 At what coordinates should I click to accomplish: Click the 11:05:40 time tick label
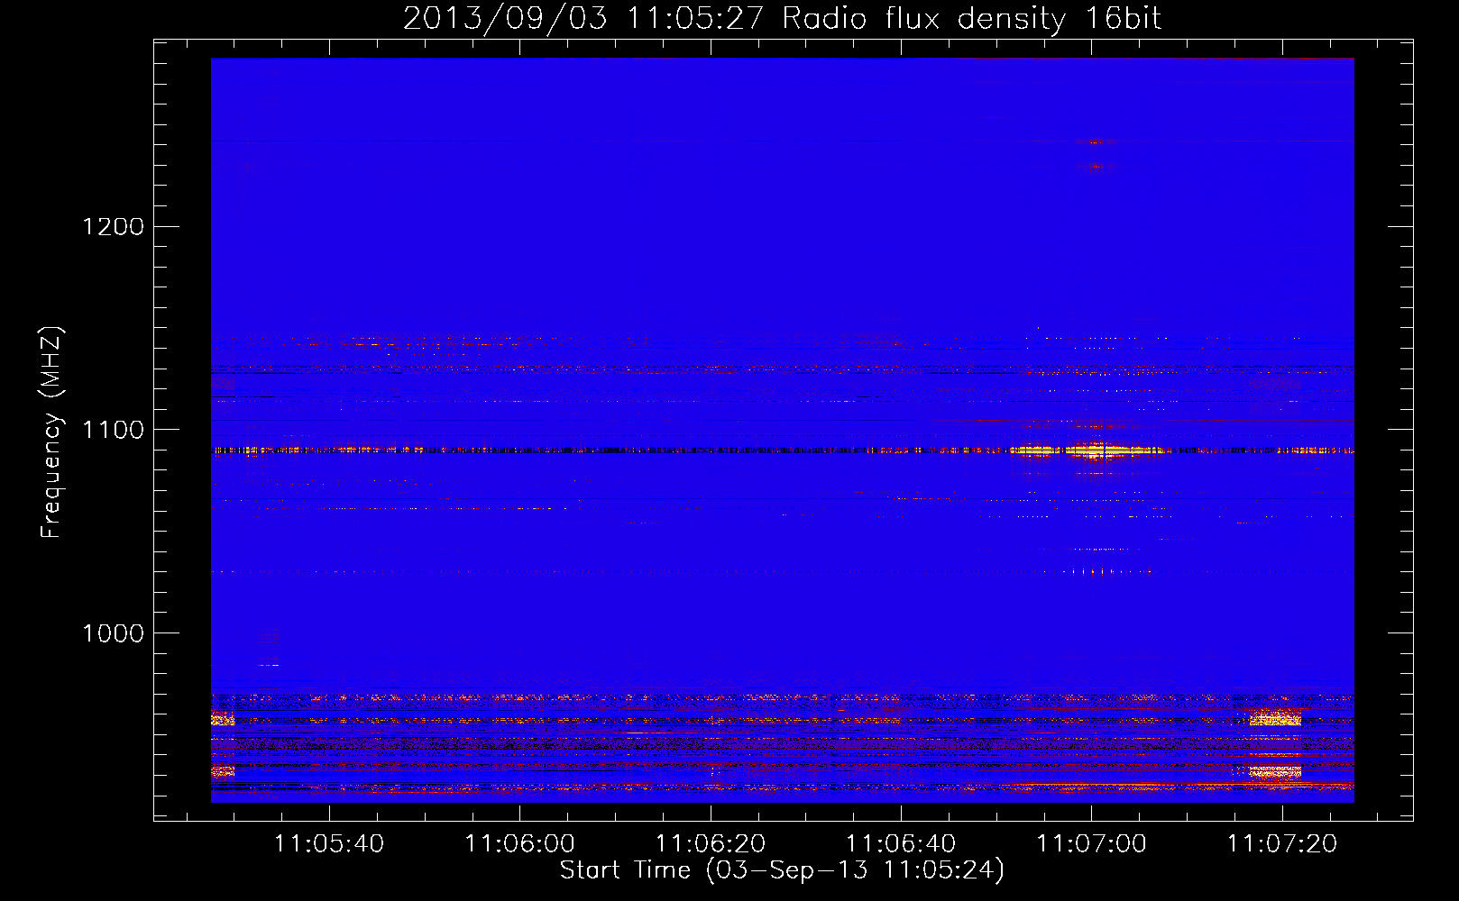tap(329, 844)
